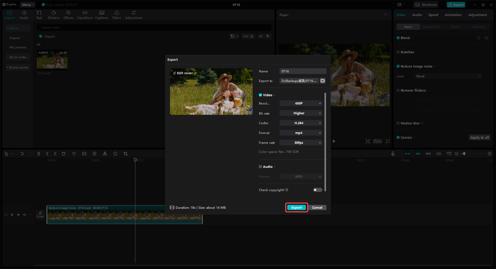The width and height of the screenshot is (496, 269).
Task: Open the noise Level dropdown showing Weak
Action: pyautogui.click(x=448, y=76)
